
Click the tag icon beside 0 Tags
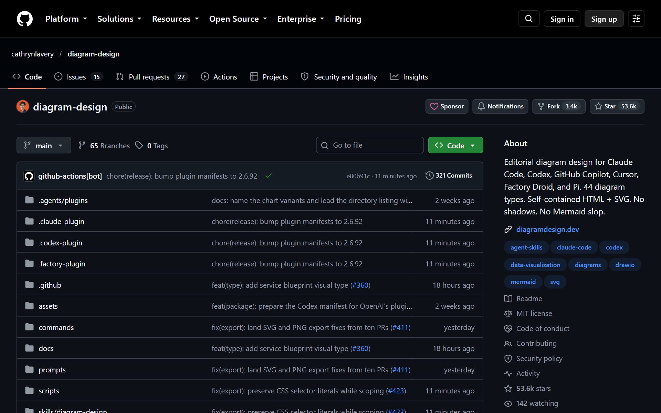point(139,145)
